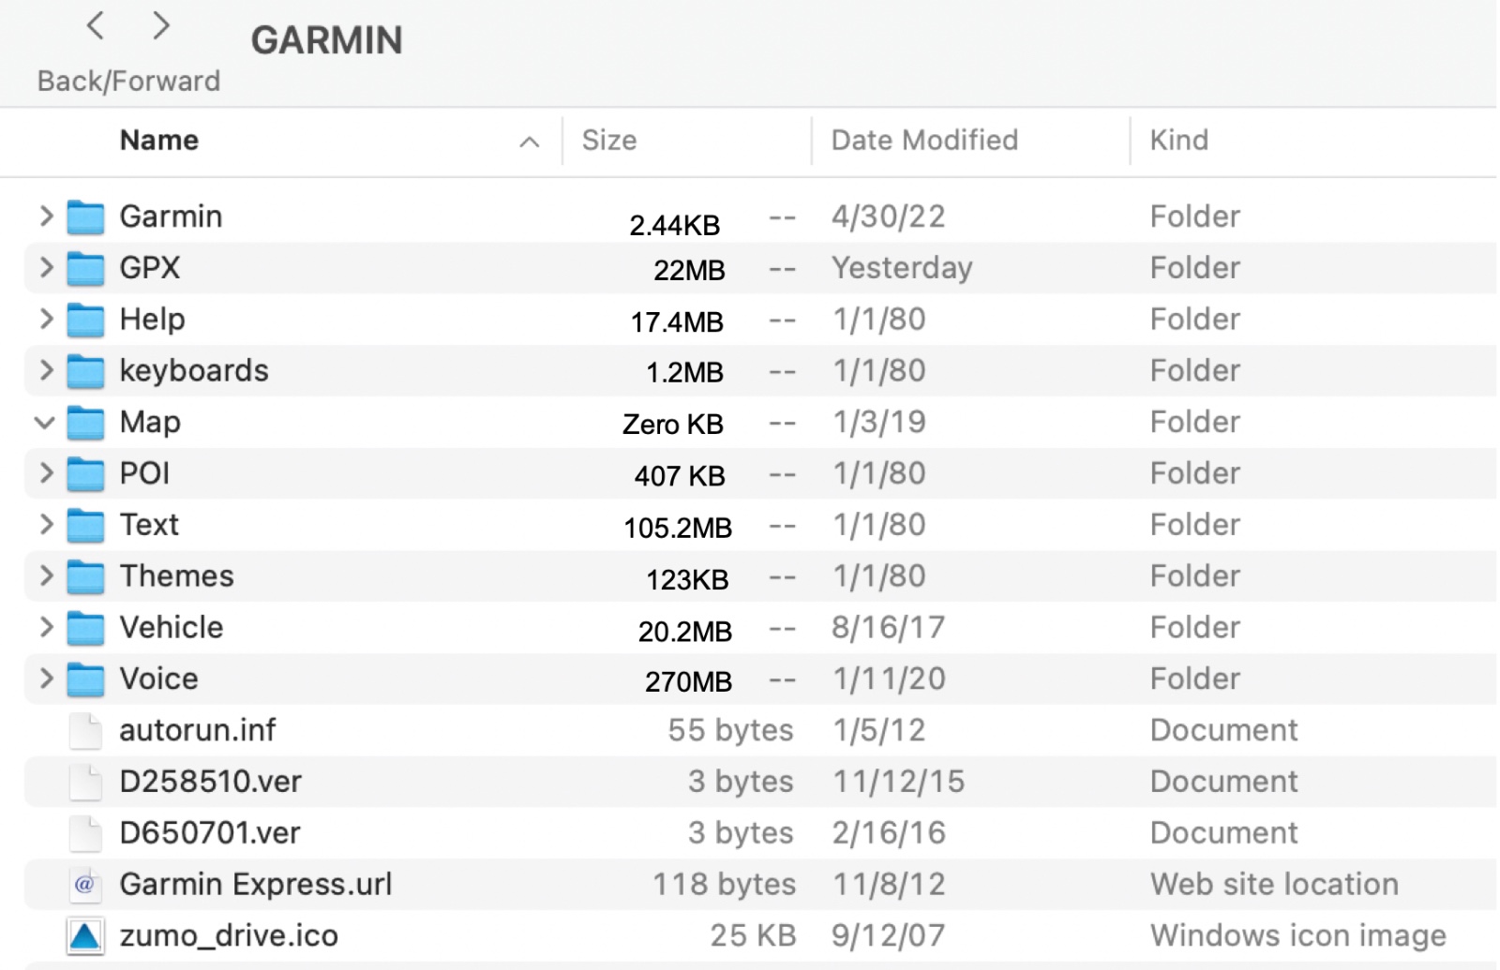Click the GPX folder icon
The height and width of the screenshot is (970, 1500).
click(x=85, y=269)
